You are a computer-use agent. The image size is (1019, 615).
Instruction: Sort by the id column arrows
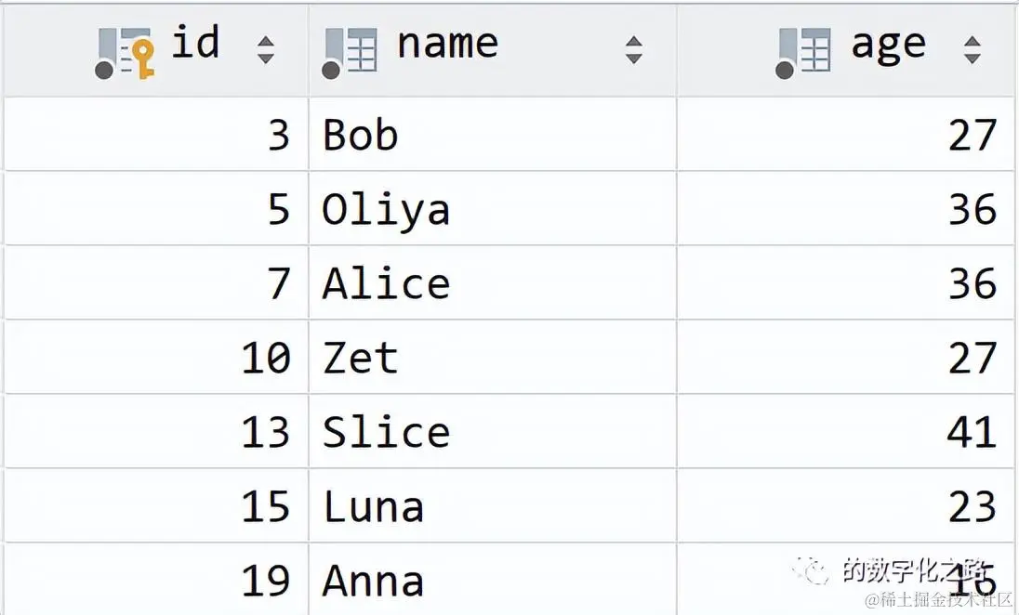pyautogui.click(x=265, y=50)
